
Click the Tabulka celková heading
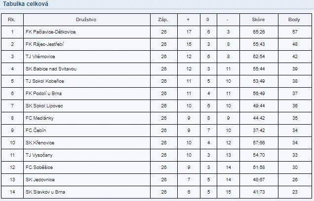click(x=26, y=3)
